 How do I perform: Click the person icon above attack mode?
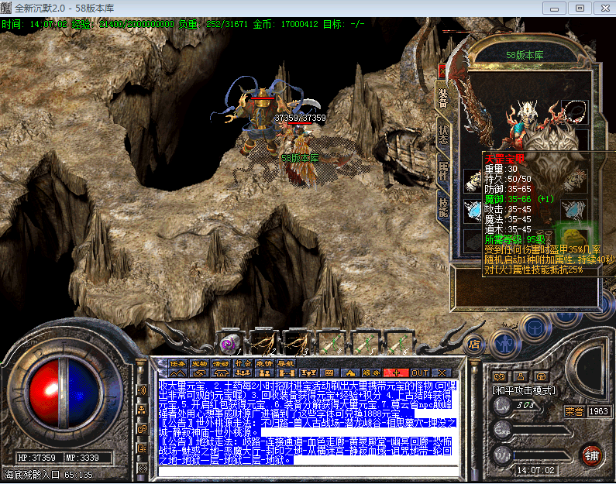click(521, 377)
